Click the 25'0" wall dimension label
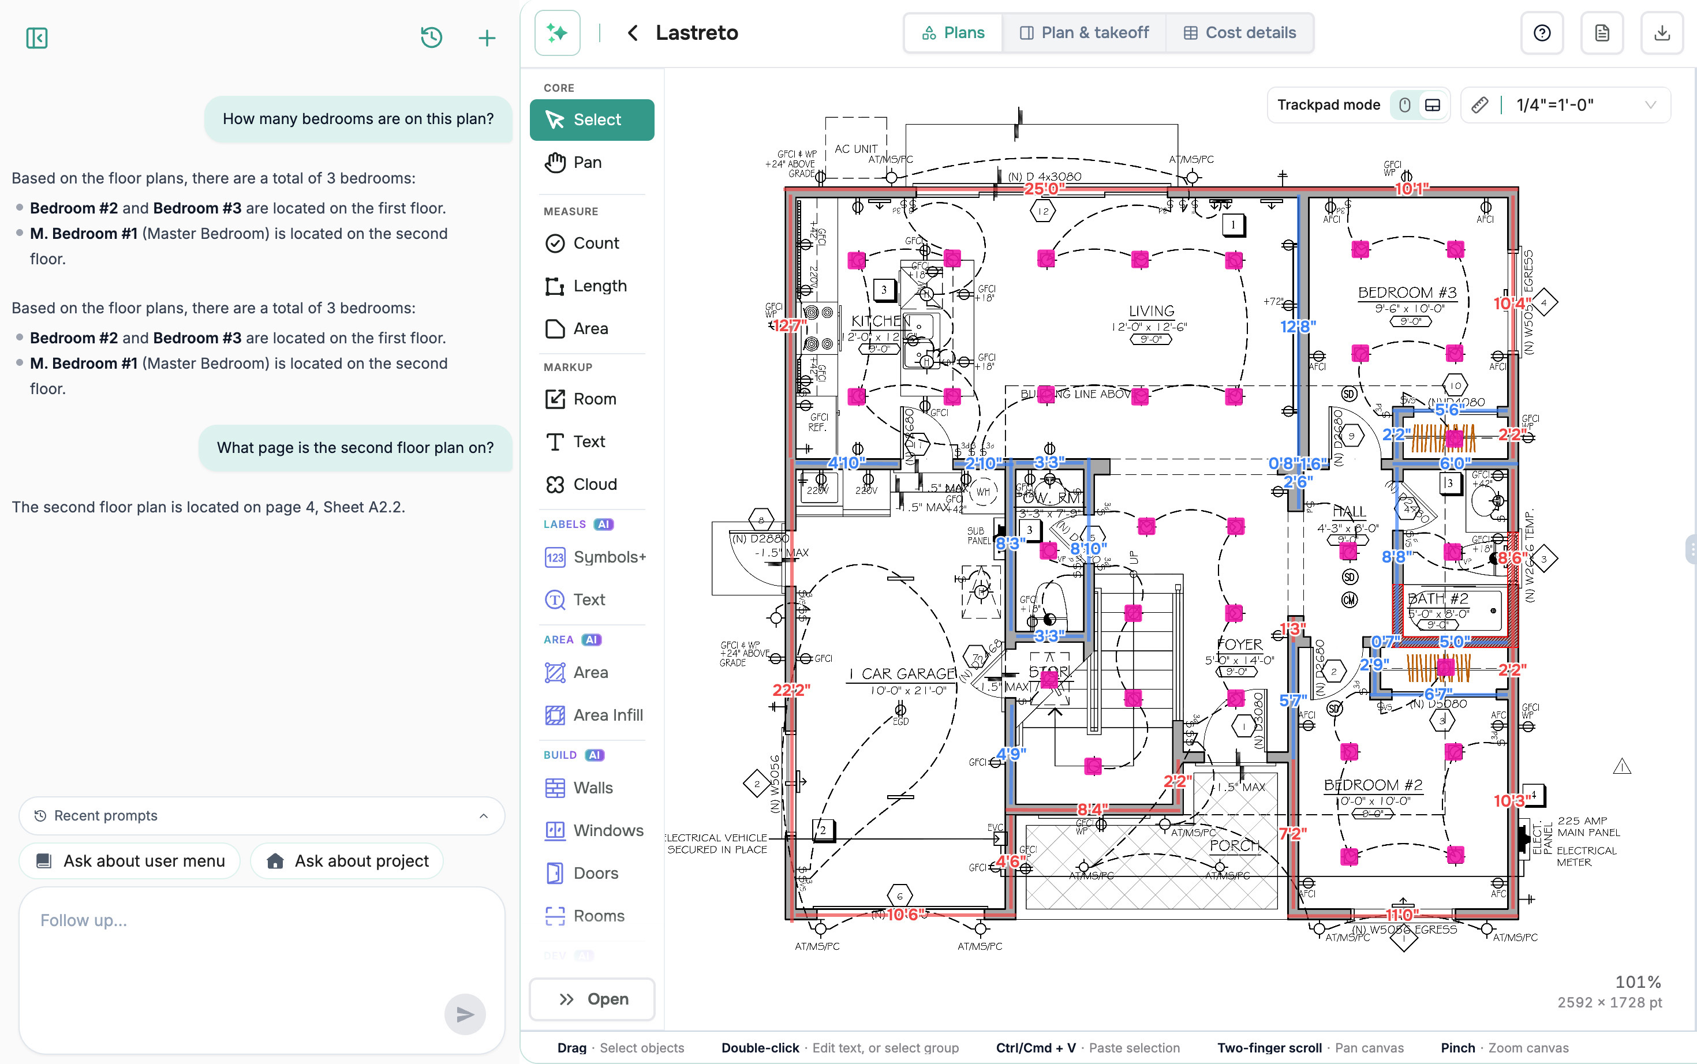The height and width of the screenshot is (1064, 1697). [1044, 189]
